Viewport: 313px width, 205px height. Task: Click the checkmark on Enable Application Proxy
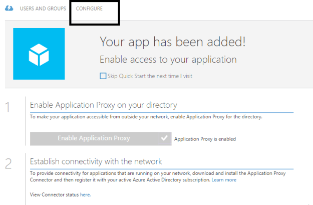(x=164, y=138)
